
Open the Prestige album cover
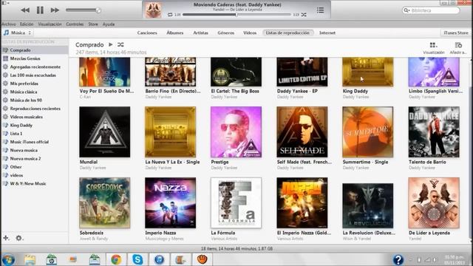tap(236, 132)
